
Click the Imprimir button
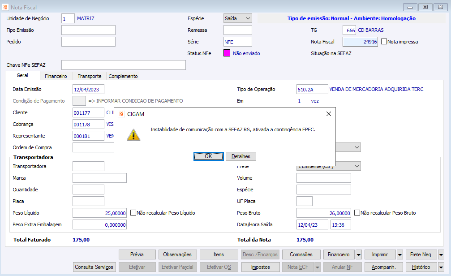[380, 254]
